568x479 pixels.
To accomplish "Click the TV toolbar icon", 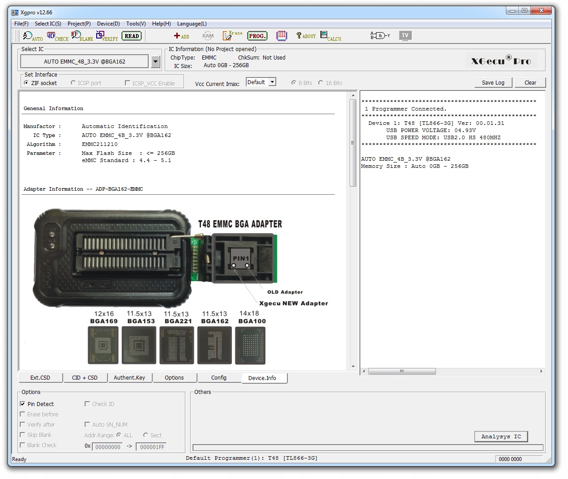I will click(x=405, y=35).
